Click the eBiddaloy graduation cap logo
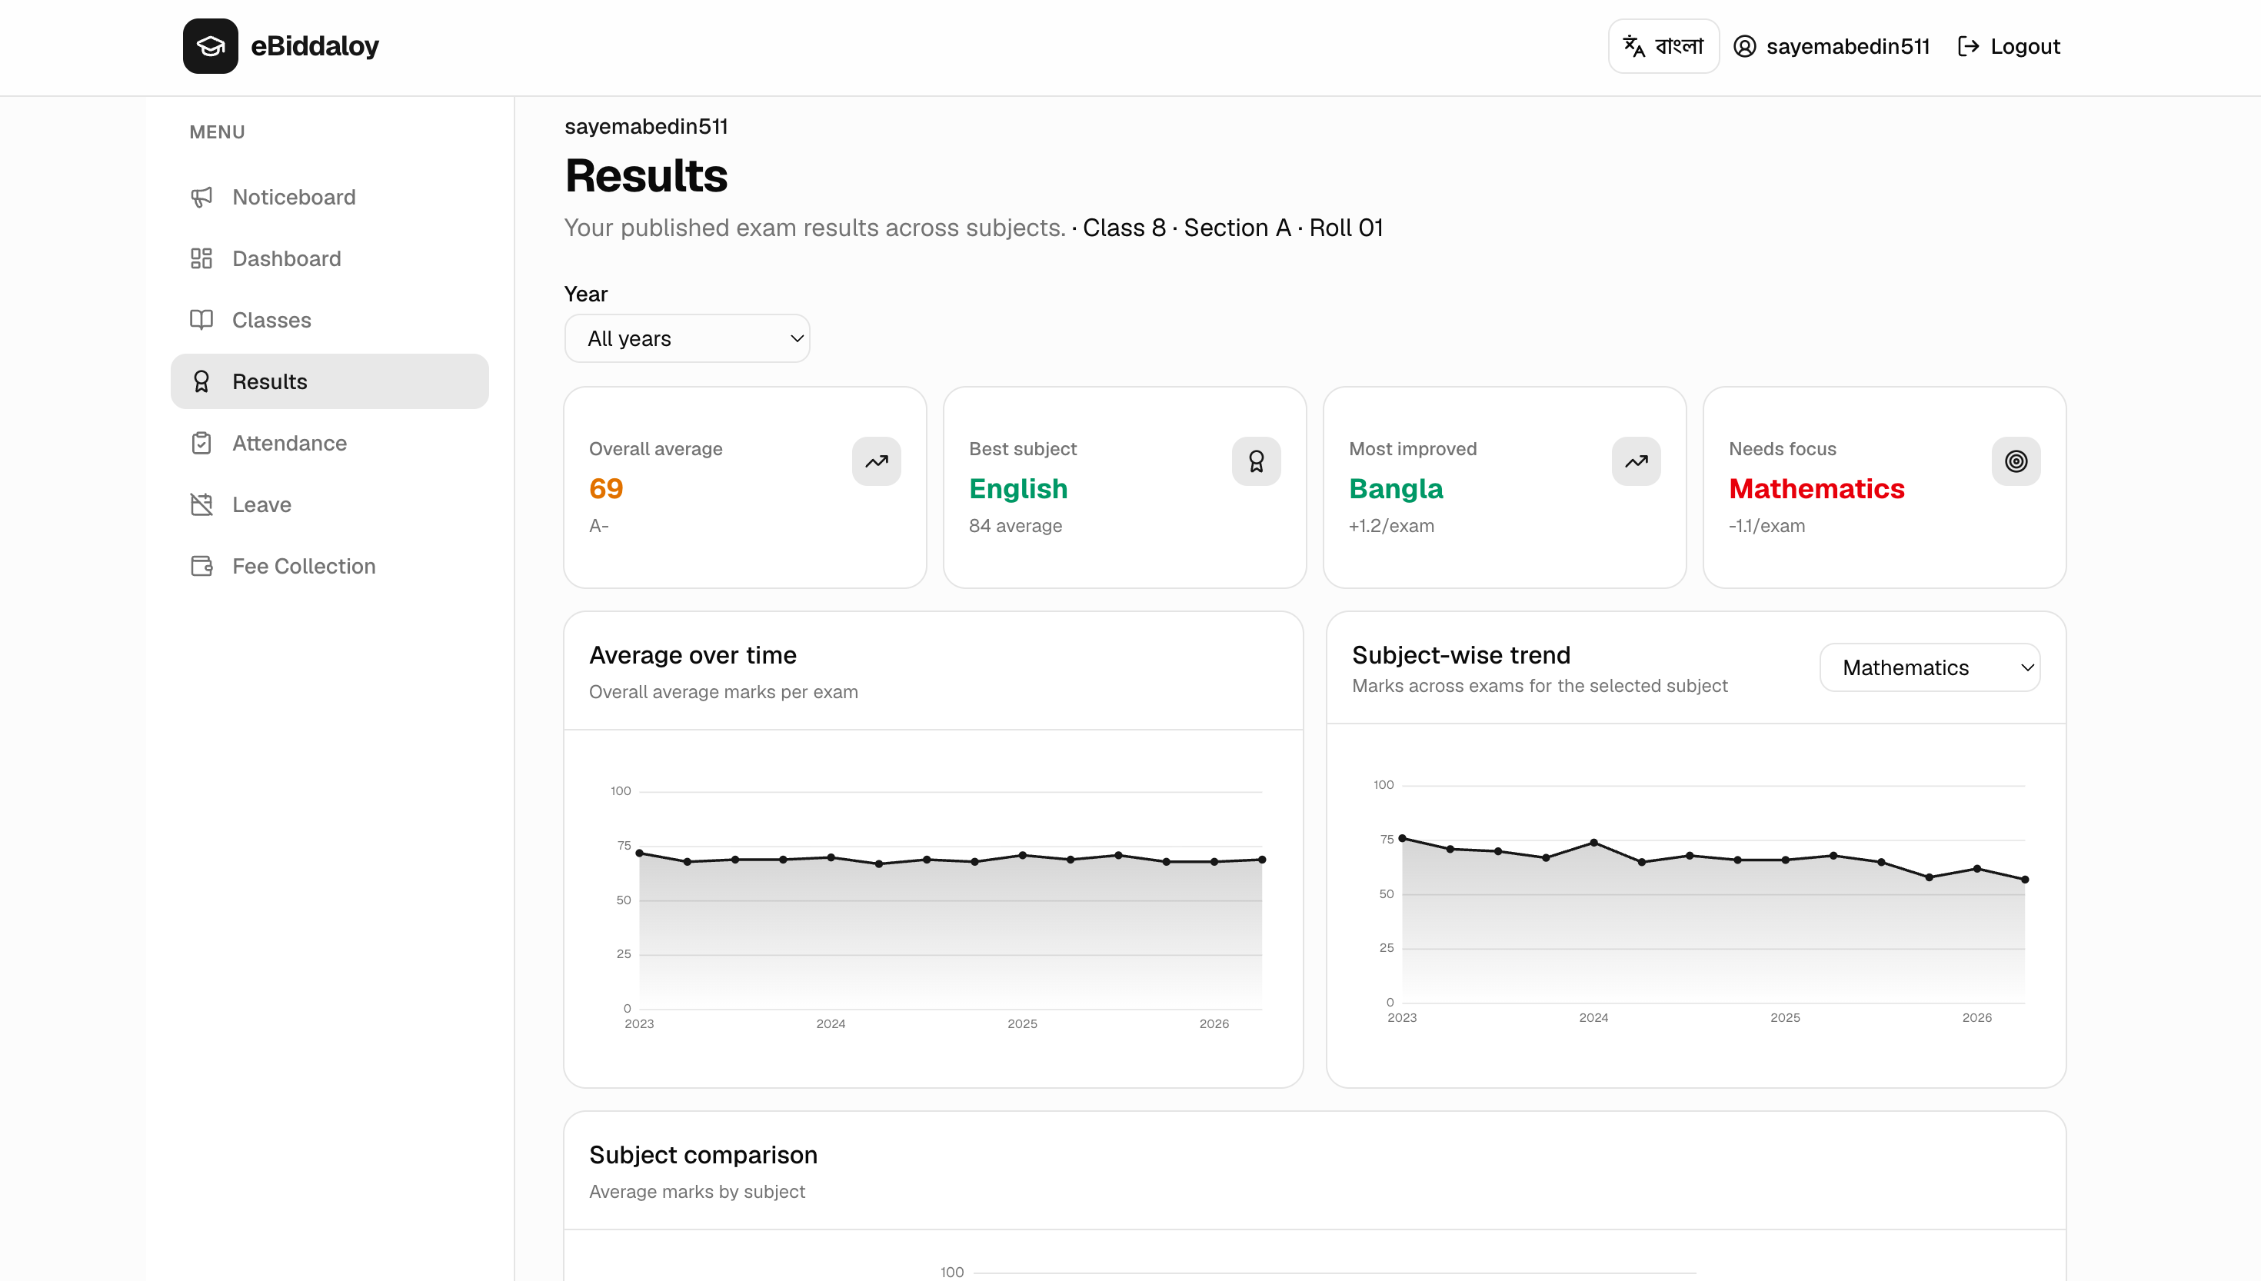The width and height of the screenshot is (2261, 1281). tap(210, 46)
